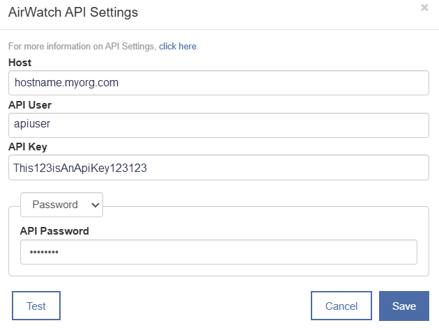The image size is (439, 330).
Task: Test the API connection settings
Action: 36,306
